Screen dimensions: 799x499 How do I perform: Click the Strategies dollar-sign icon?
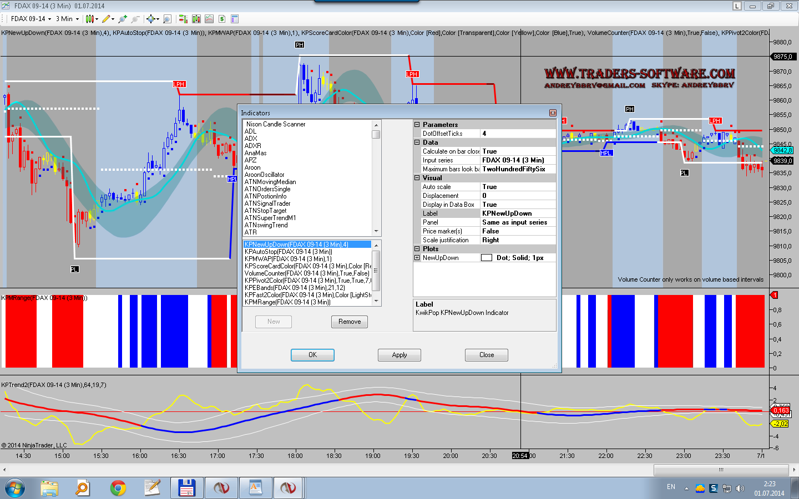[222, 19]
